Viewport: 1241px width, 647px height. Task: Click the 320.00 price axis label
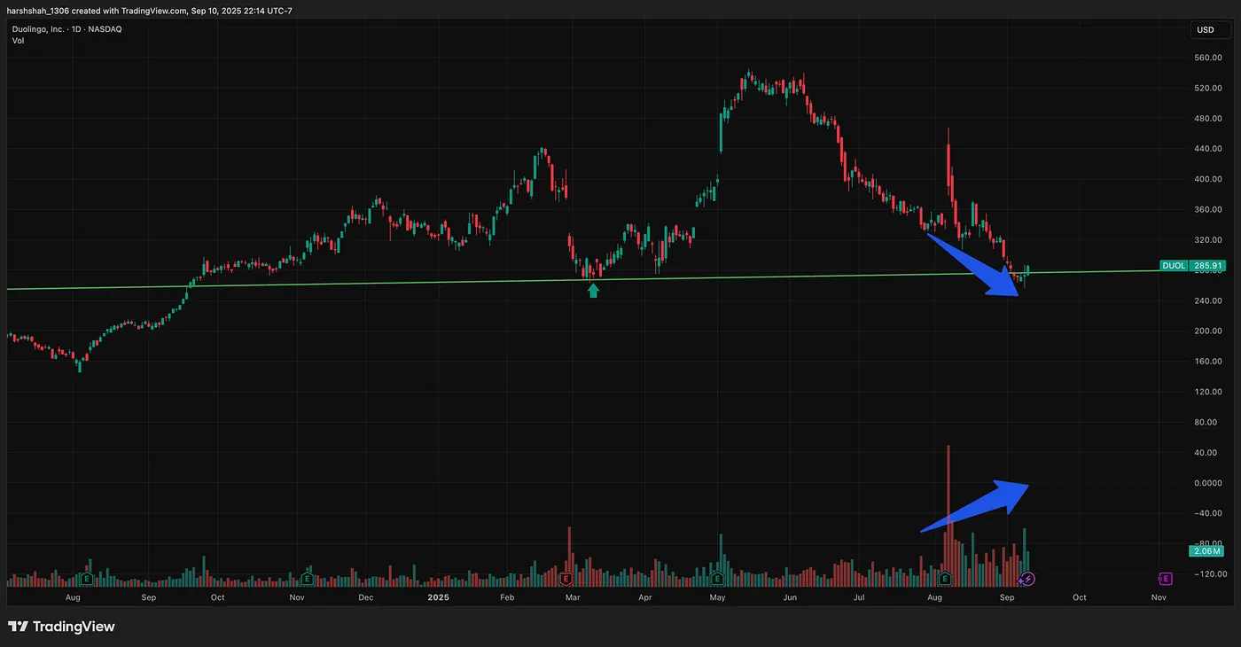[x=1208, y=240]
